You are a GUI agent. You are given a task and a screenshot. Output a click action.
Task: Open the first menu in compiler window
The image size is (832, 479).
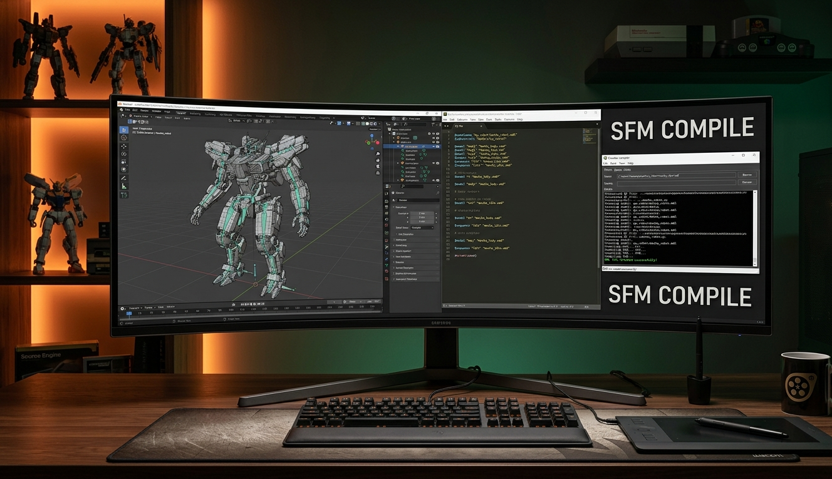point(605,163)
